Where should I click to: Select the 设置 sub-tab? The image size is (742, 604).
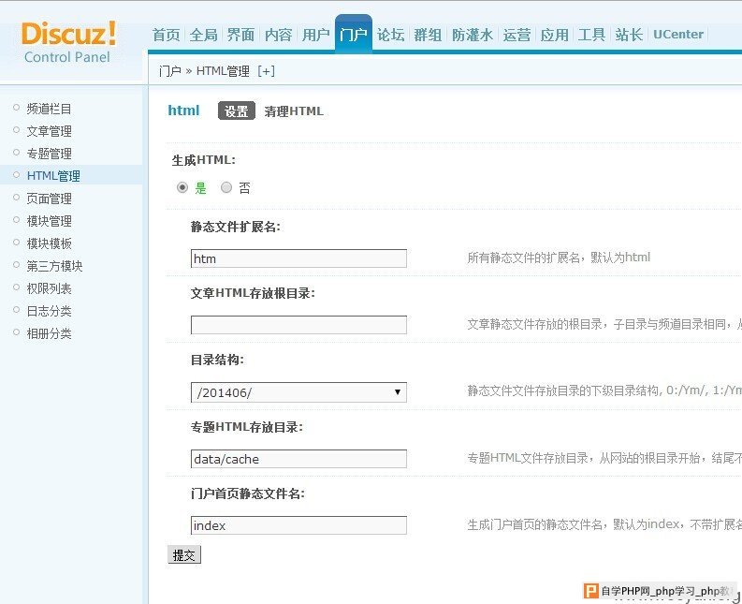[236, 110]
